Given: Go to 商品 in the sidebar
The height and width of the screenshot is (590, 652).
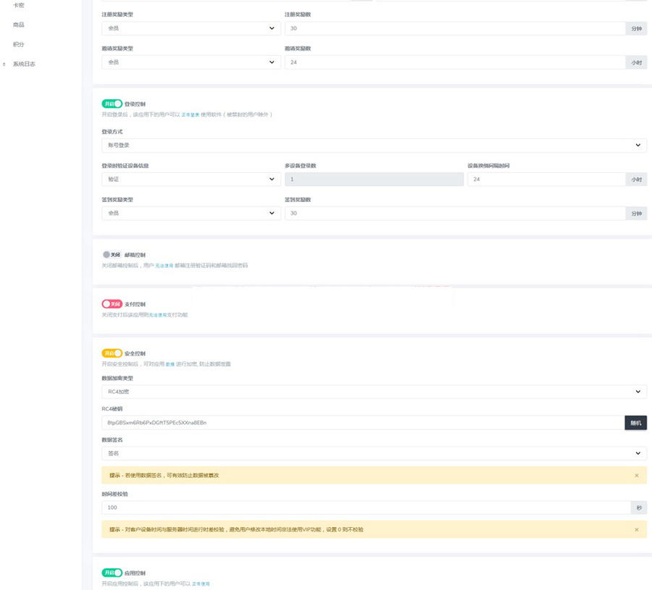Looking at the screenshot, I should (19, 25).
